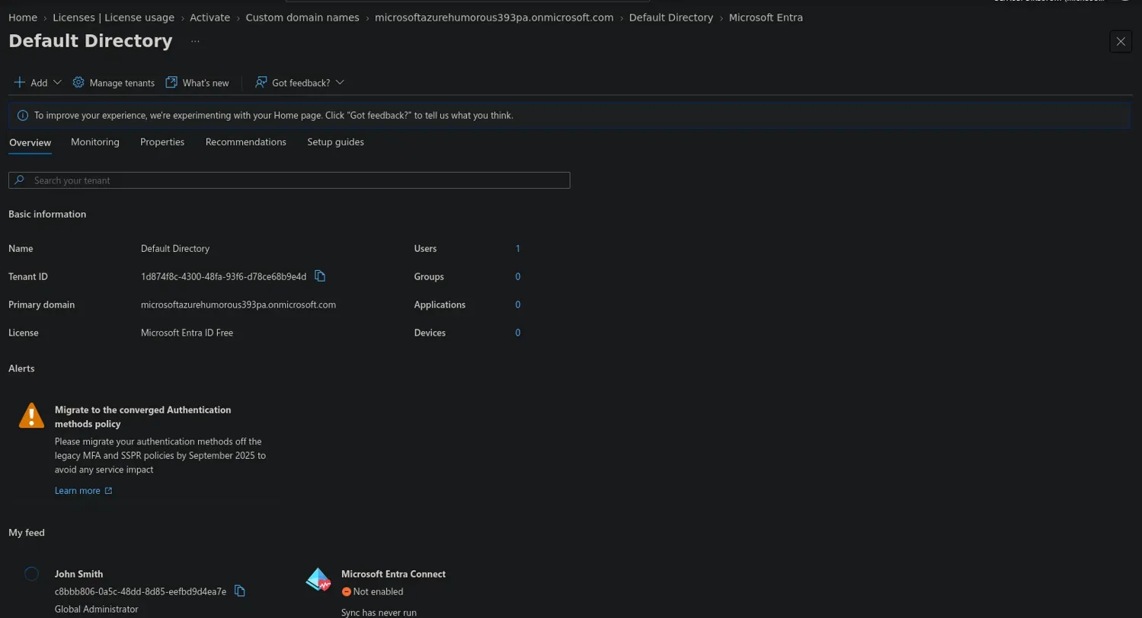
Task: Select the Tenant ID value text
Action: click(x=223, y=277)
